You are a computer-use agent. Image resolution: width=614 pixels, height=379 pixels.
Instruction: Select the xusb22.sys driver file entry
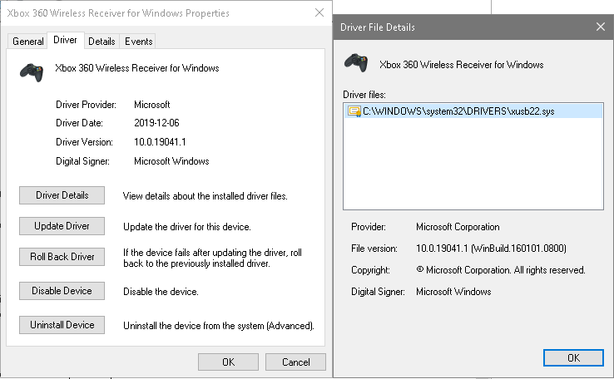click(473, 111)
